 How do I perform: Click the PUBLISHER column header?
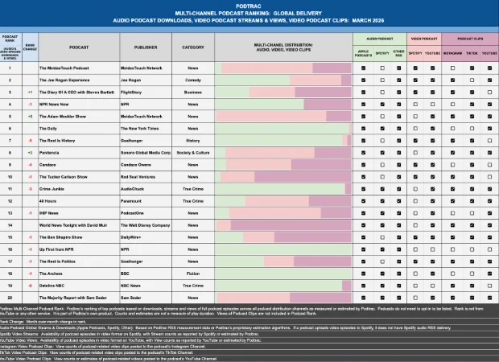point(146,47)
